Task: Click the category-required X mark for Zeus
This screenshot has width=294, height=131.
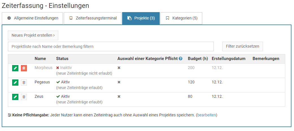Action: pyautogui.click(x=119, y=97)
